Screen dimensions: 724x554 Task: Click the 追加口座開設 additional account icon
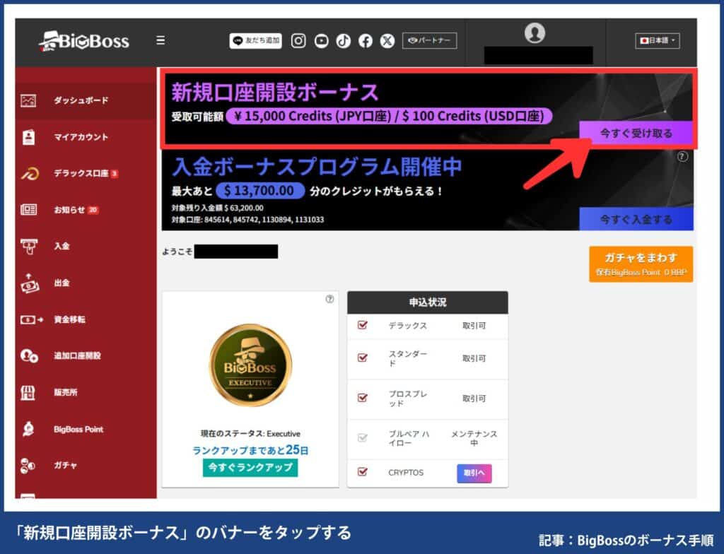[x=28, y=356]
